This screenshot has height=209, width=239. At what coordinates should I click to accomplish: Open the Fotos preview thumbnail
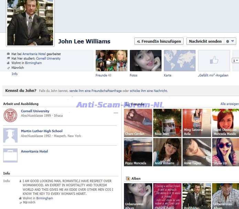[145, 61]
